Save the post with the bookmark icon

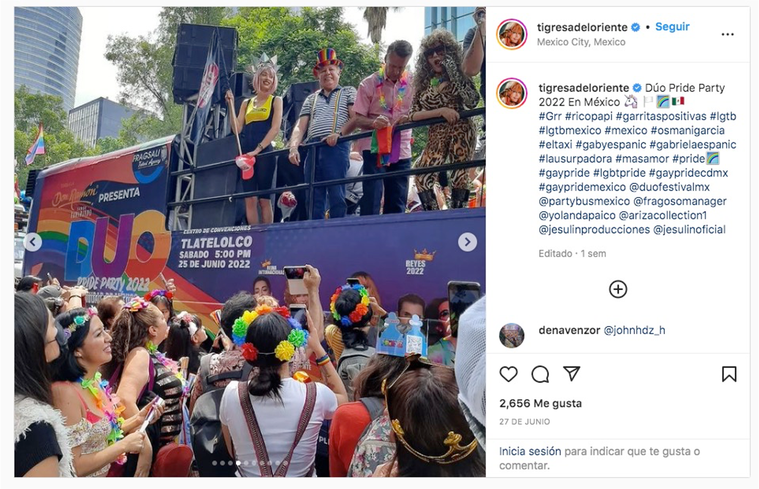click(729, 374)
